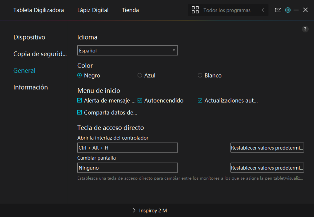Minimize the driver window

pos(296,10)
